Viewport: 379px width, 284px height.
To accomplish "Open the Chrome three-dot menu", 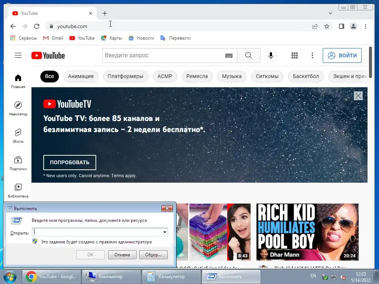I will pos(365,26).
